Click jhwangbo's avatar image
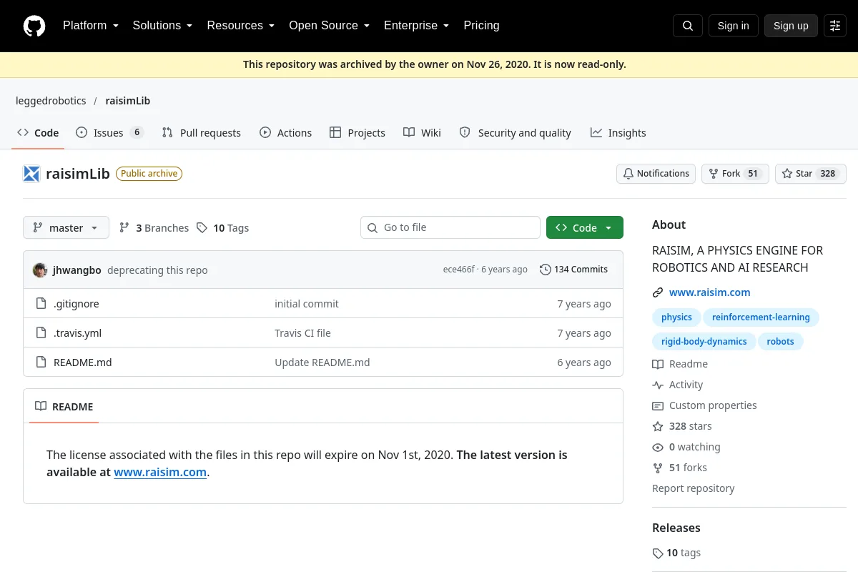The image size is (858, 572). pos(40,270)
